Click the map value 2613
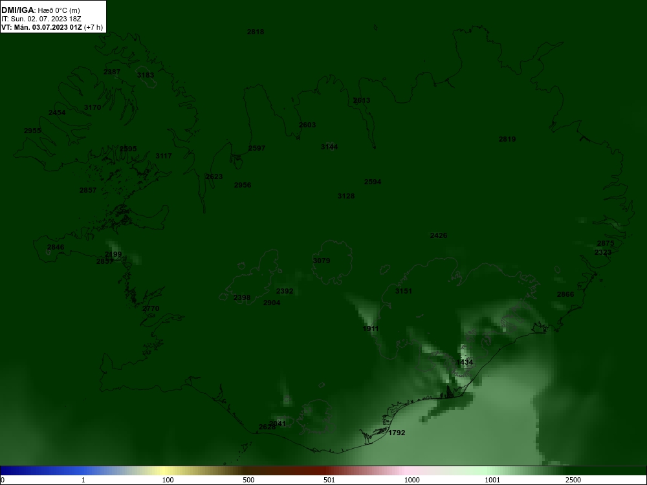This screenshot has height=485, width=647. (362, 101)
